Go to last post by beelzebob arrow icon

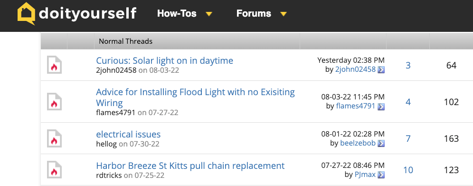381,143
